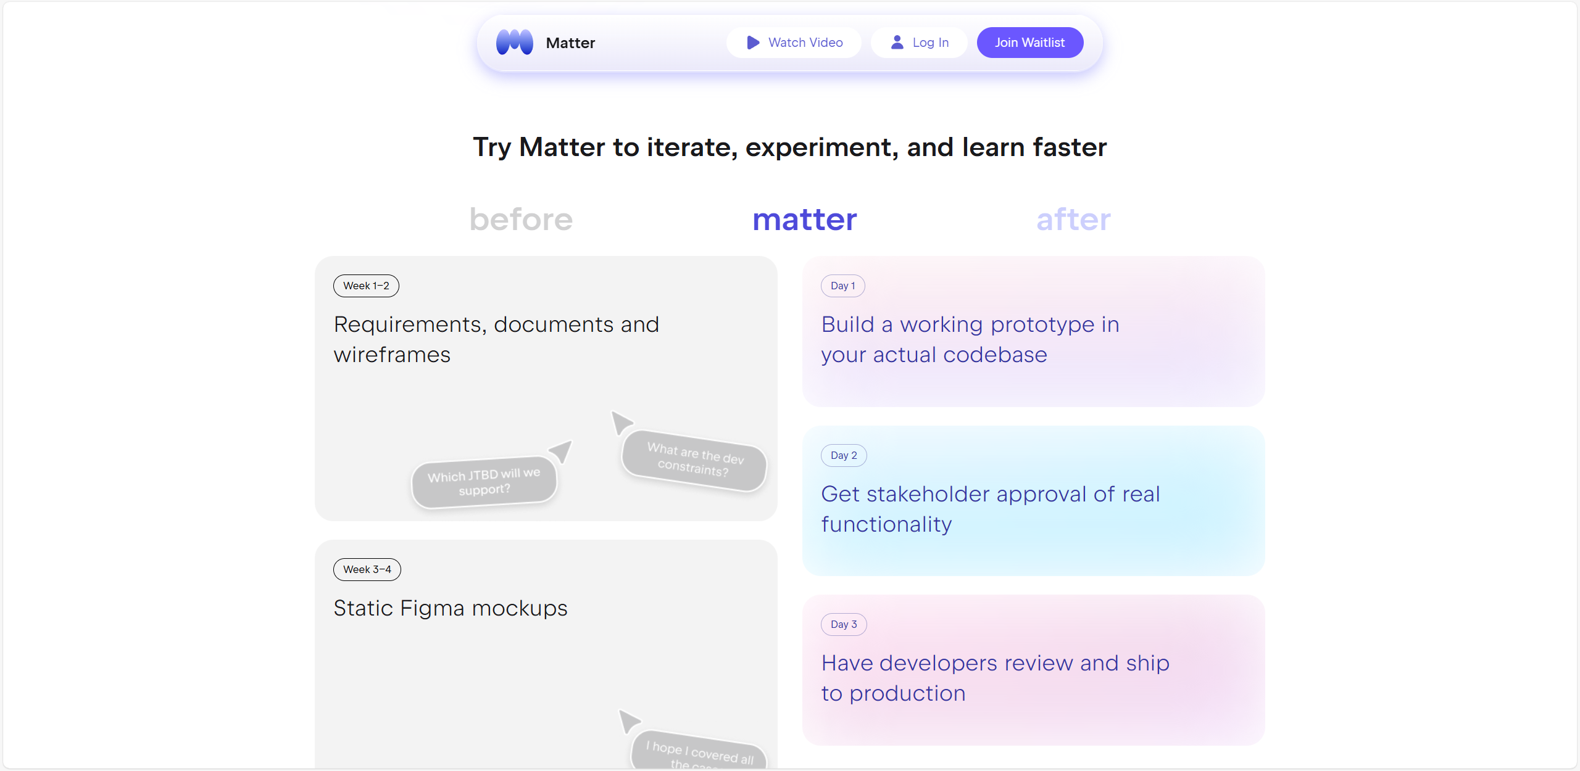1580x771 pixels.
Task: Click "Build a working prototype" card text
Action: click(x=970, y=339)
